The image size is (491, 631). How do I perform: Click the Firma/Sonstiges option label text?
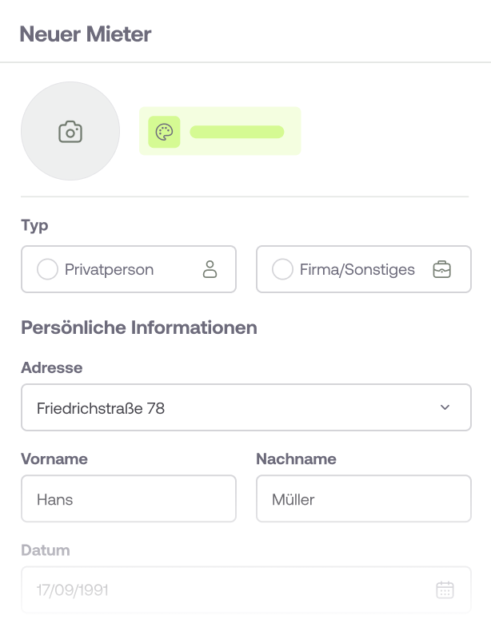(357, 269)
